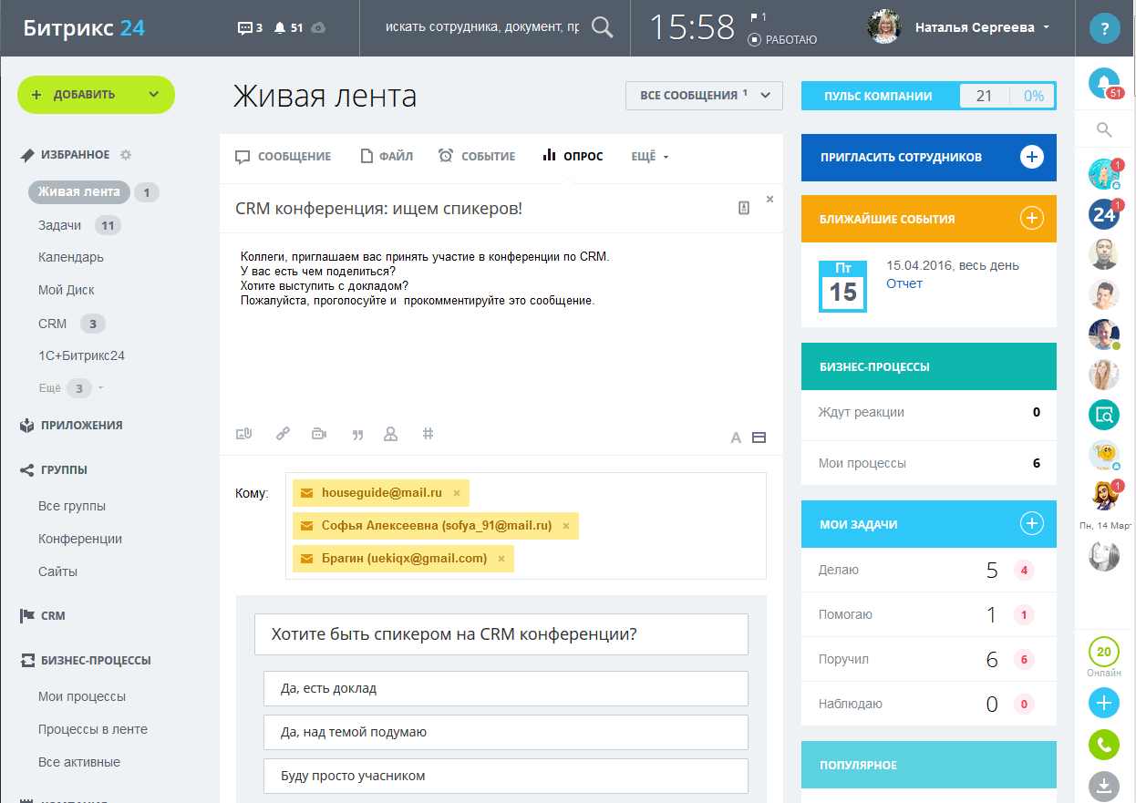
Task: Click the header search input field
Action: coord(481,27)
